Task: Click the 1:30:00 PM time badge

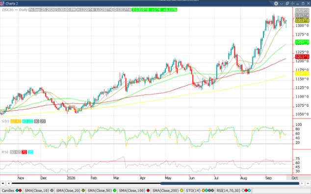Action: click(x=66, y=10)
